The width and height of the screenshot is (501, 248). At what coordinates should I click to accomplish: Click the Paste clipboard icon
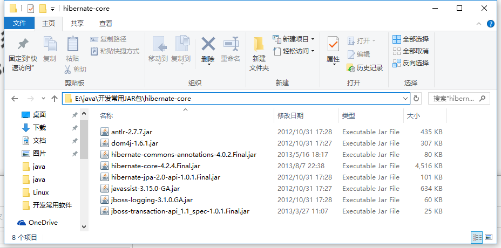pyautogui.click(x=72, y=44)
